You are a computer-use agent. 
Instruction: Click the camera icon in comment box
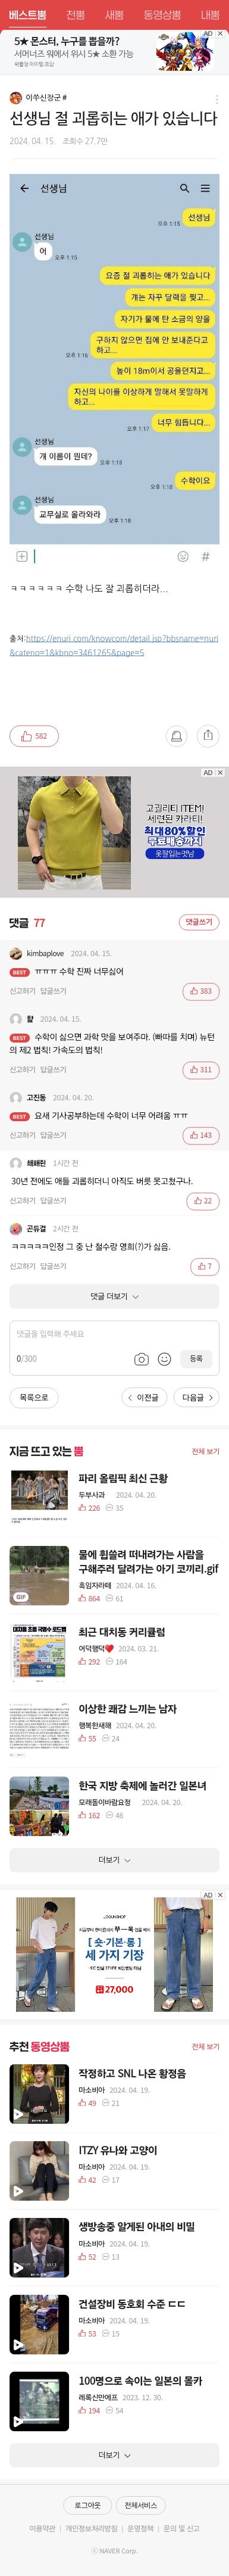[x=141, y=1359]
